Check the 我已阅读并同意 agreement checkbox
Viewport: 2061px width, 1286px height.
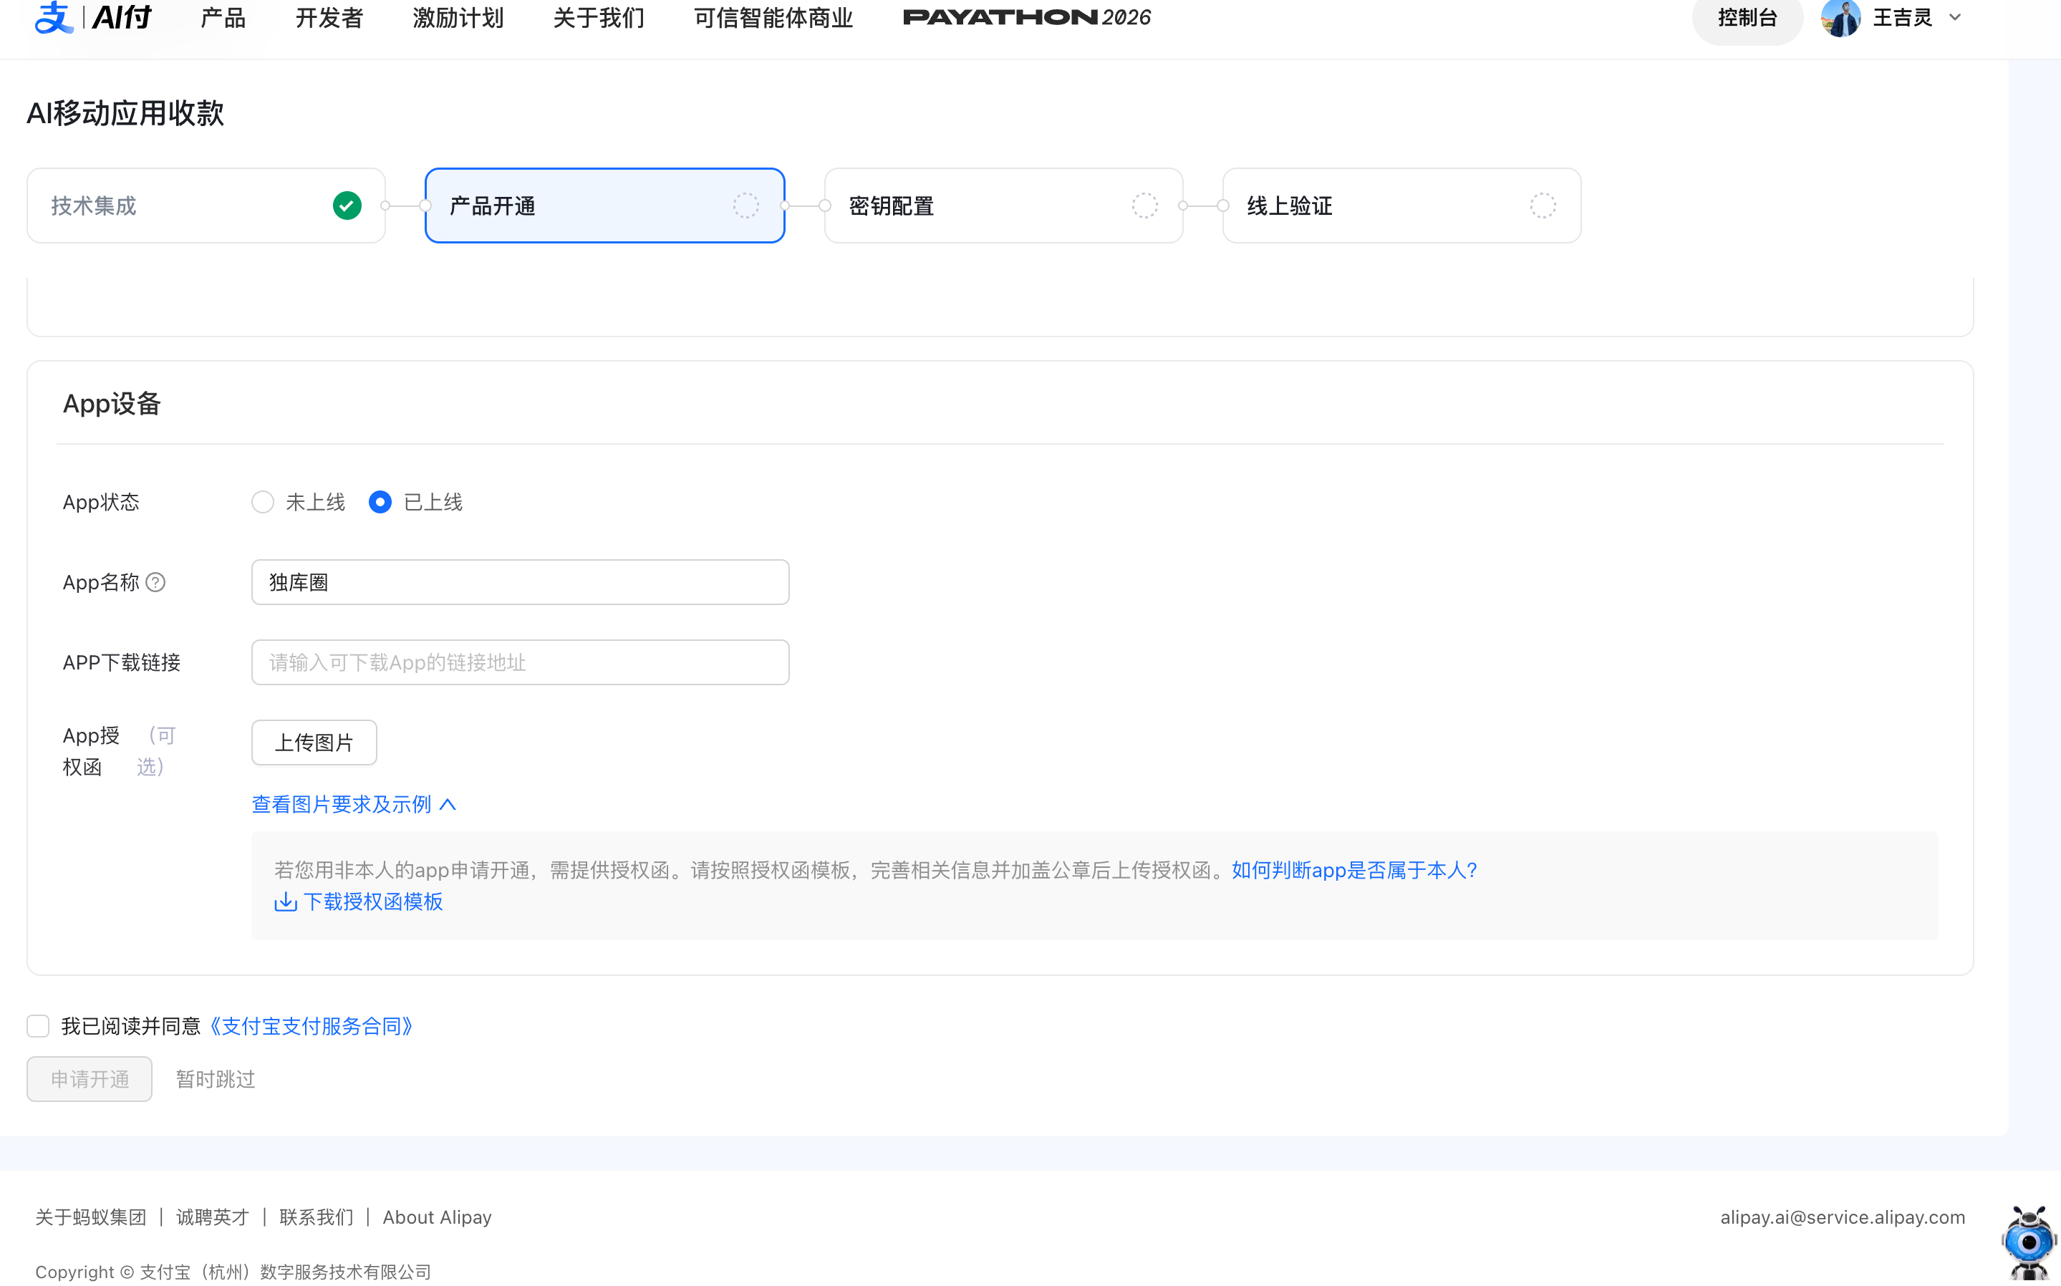pyautogui.click(x=38, y=1027)
